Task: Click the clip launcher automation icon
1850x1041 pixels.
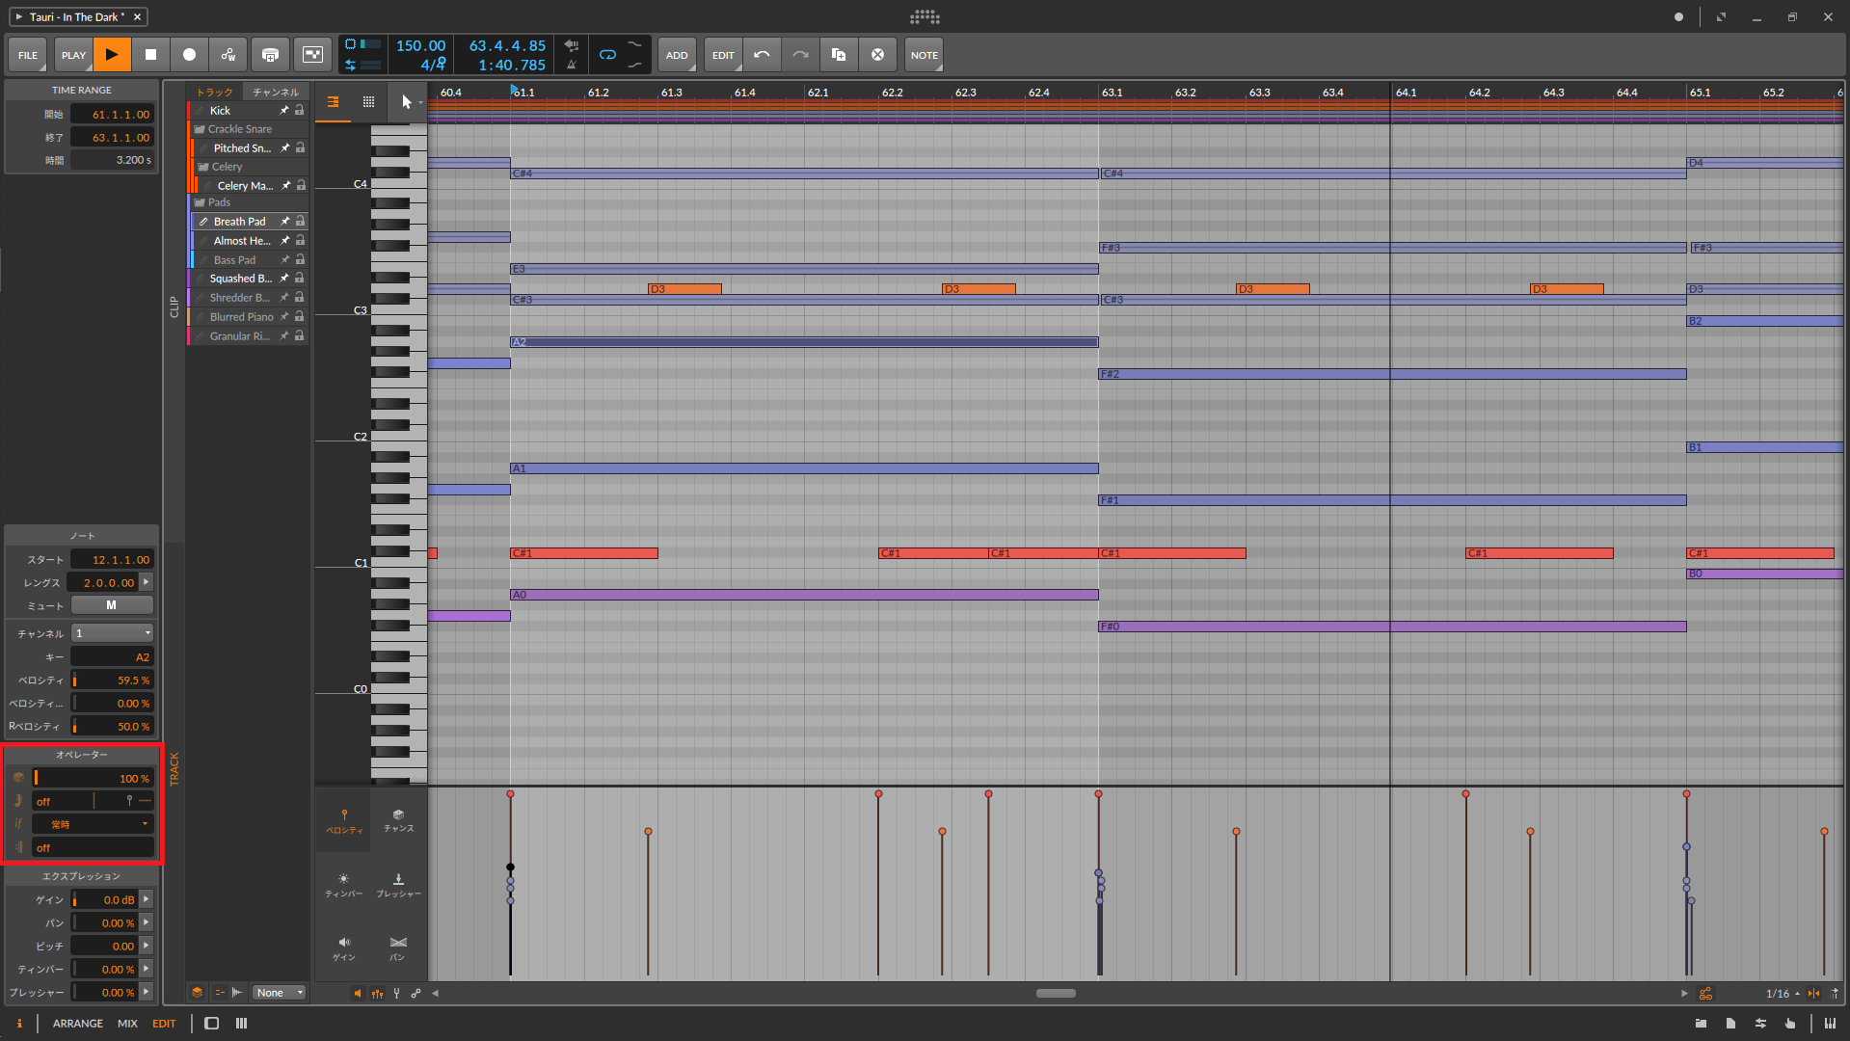Action: (x=312, y=55)
